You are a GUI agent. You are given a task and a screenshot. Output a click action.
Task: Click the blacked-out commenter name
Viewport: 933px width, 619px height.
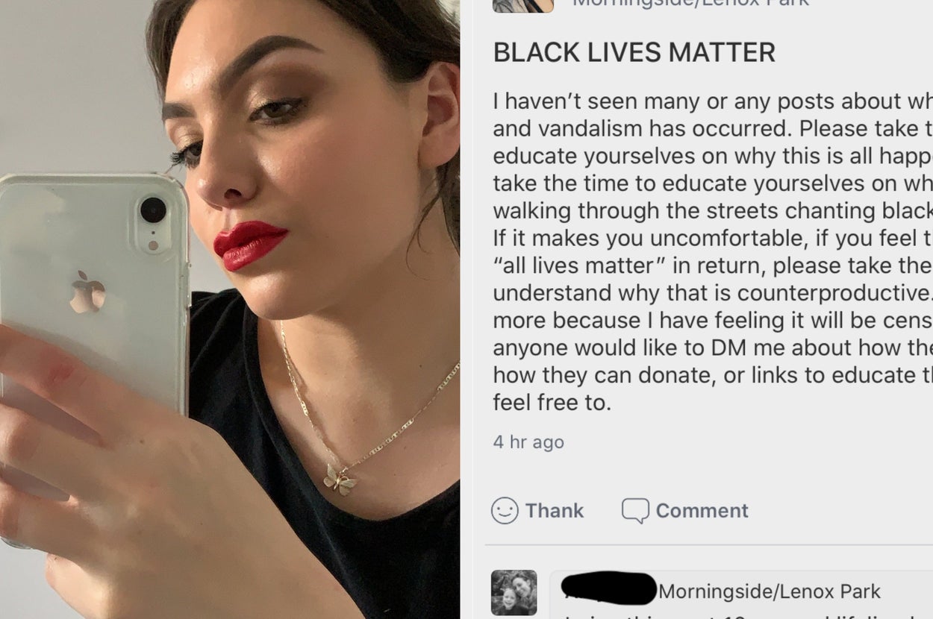coord(609,588)
